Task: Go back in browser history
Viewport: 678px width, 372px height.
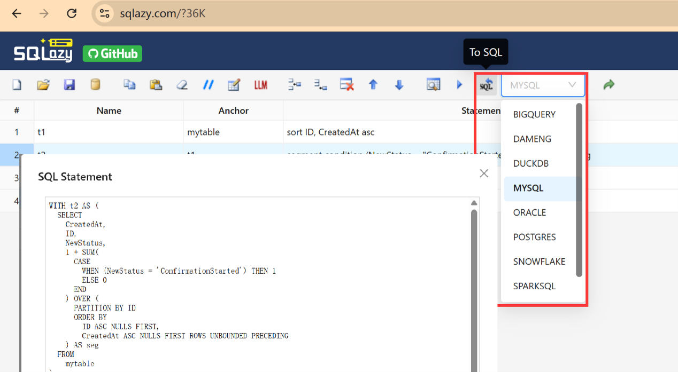Action: point(17,14)
